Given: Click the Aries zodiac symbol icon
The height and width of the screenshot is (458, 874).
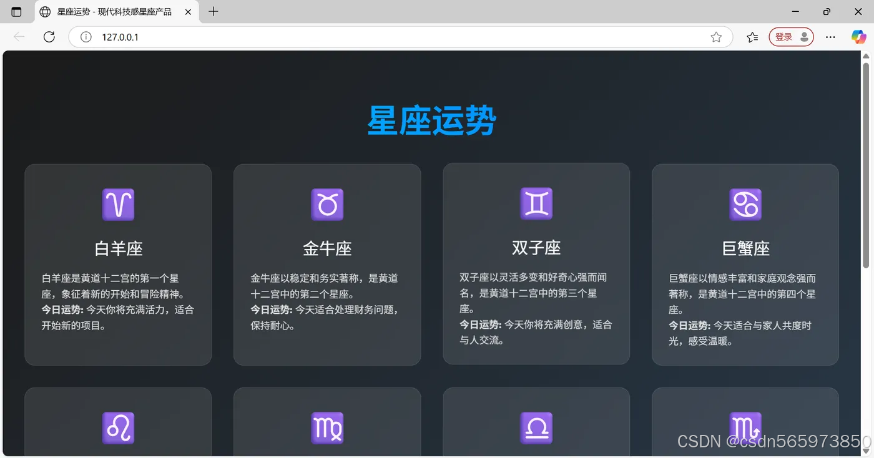Looking at the screenshot, I should pos(118,205).
